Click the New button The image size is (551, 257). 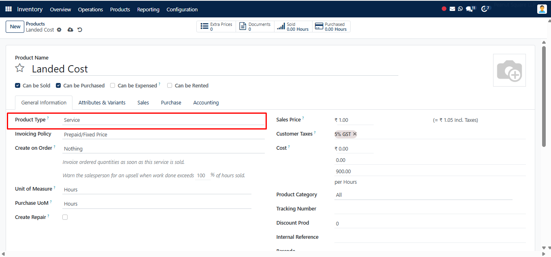click(15, 27)
